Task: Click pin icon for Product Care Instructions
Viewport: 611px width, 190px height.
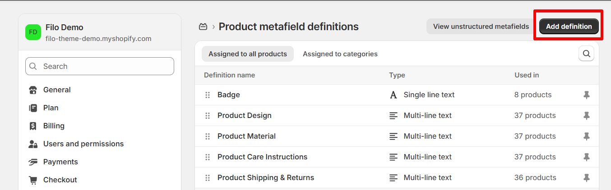Action: [x=586, y=157]
